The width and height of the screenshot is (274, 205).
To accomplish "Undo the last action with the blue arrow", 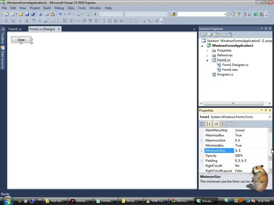I will click(x=60, y=14).
